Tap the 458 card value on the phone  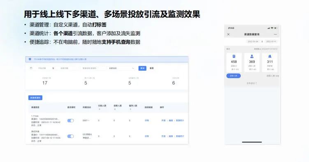tap(234, 62)
